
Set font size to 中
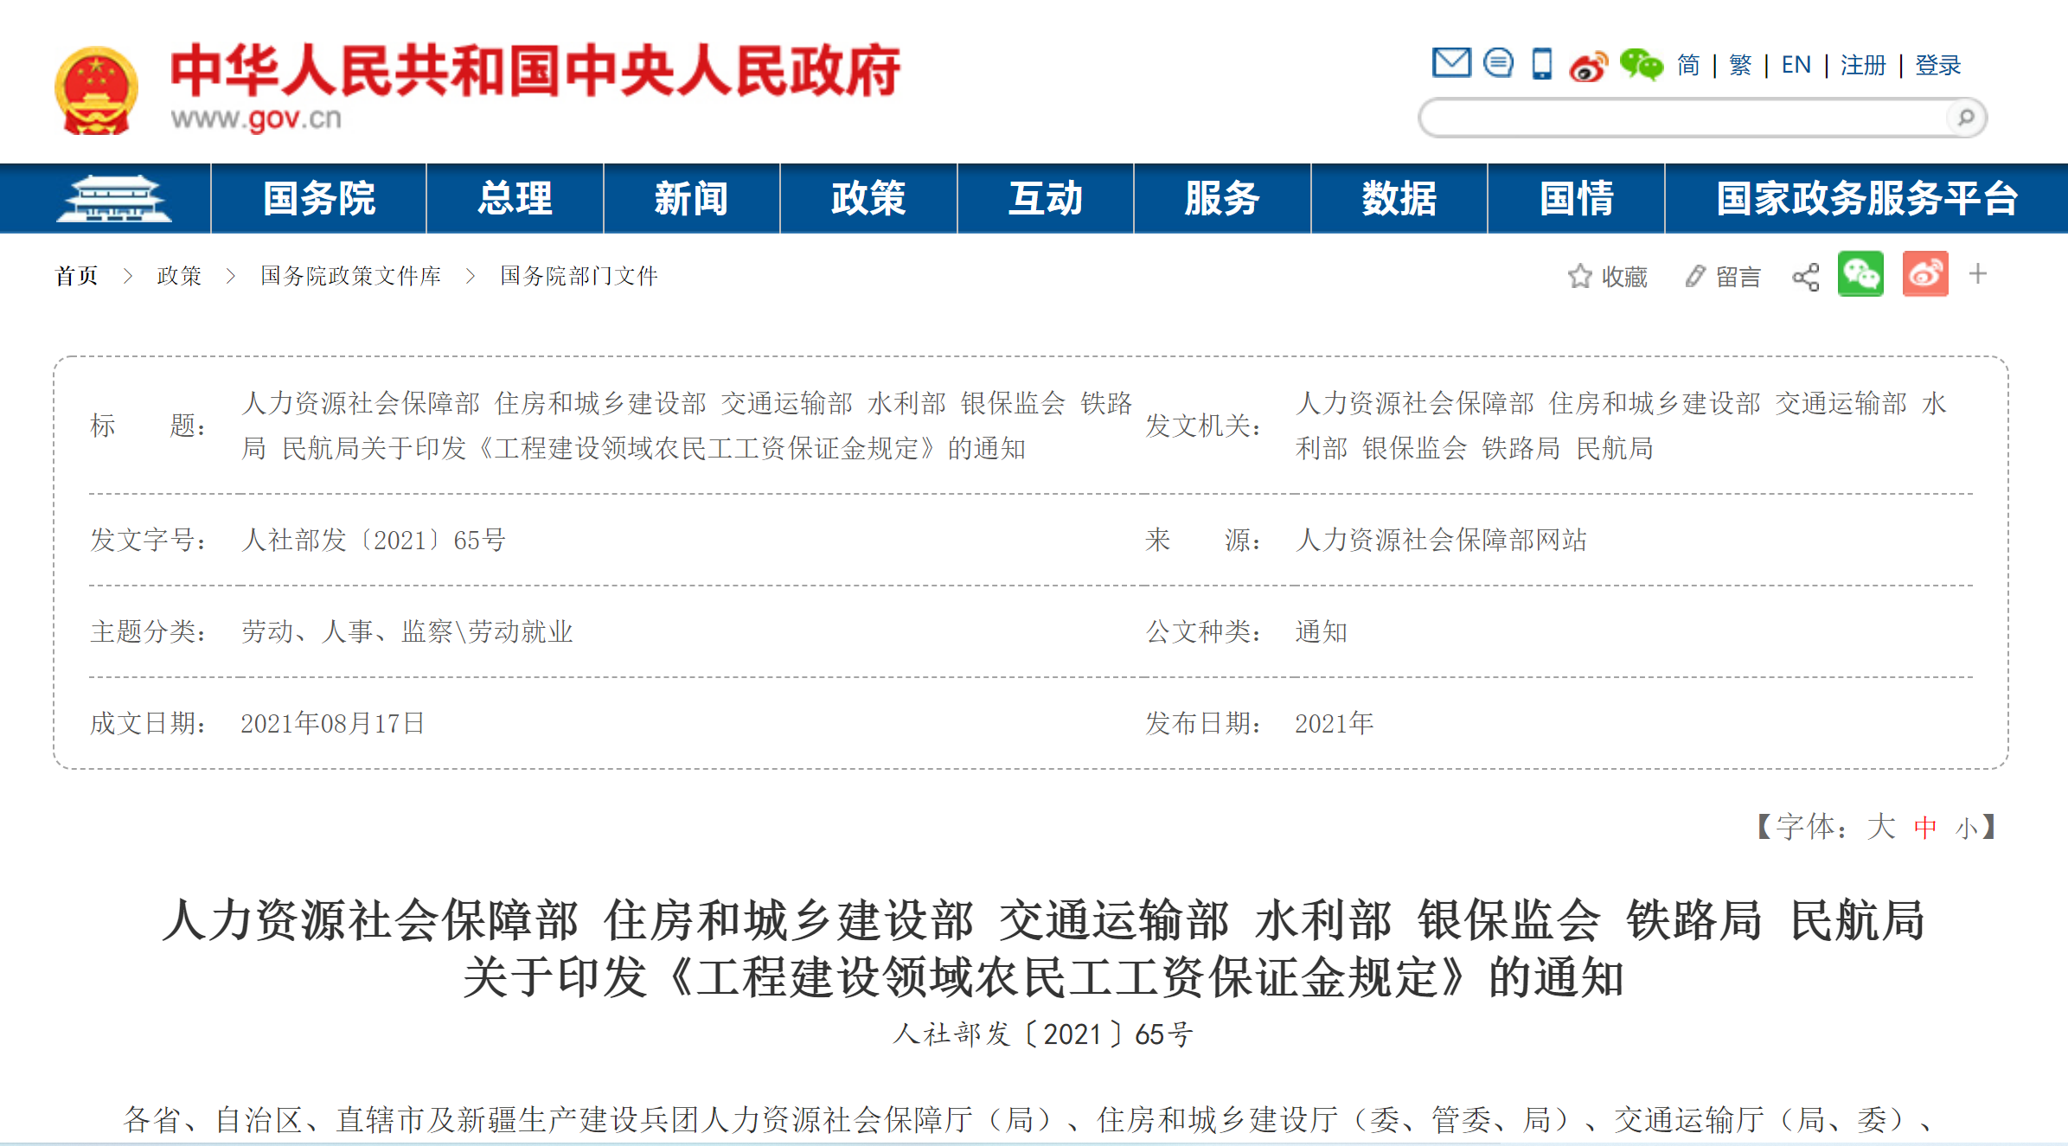pyautogui.click(x=1925, y=828)
